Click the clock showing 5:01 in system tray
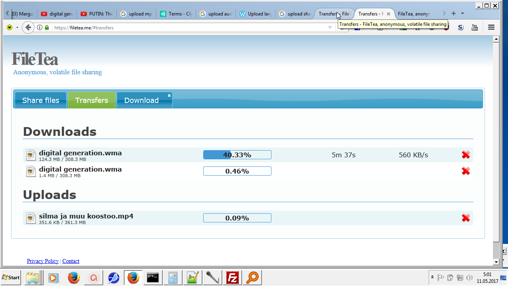This screenshot has height=286, width=508. [x=487, y=274]
